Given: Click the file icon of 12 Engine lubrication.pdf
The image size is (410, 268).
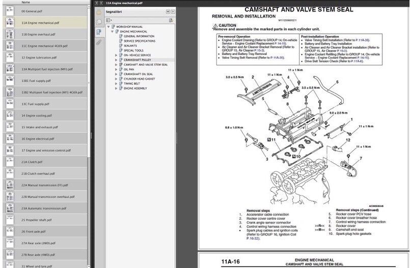Looking at the screenshot, I should 10,57.
